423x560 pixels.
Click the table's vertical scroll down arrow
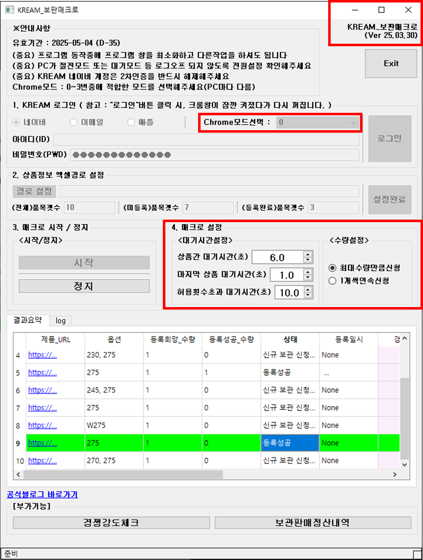(405, 465)
